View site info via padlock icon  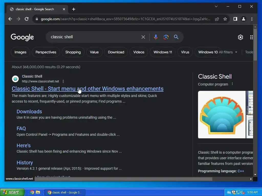coord(37,19)
